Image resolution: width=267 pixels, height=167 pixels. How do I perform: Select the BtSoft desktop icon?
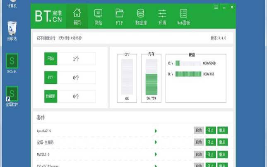coord(12,63)
